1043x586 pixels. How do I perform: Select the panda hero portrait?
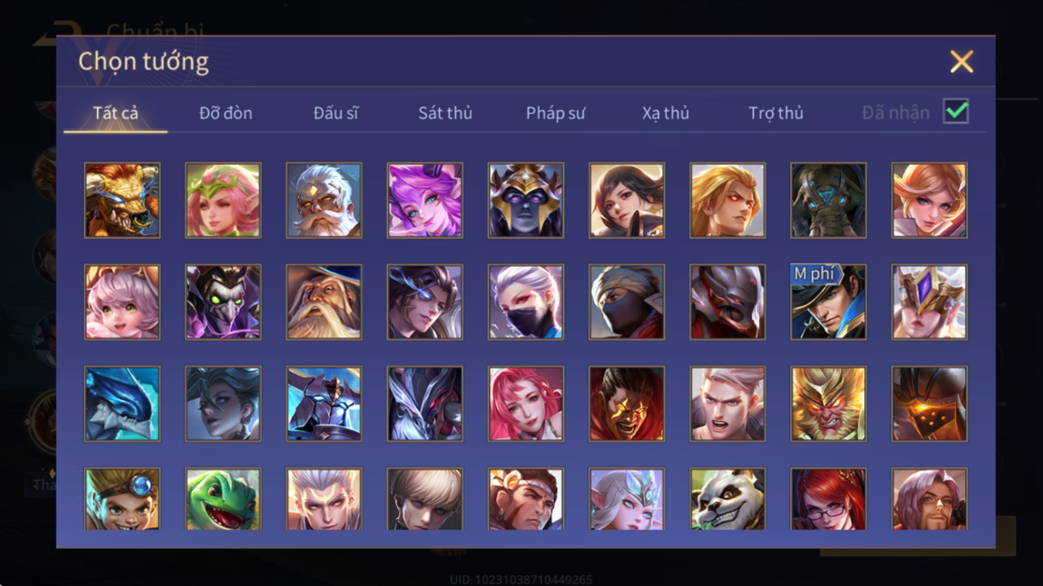728,499
